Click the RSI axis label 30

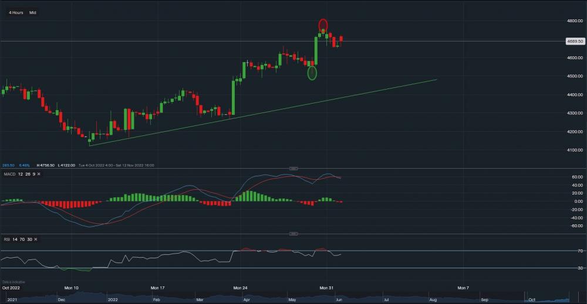(581, 268)
